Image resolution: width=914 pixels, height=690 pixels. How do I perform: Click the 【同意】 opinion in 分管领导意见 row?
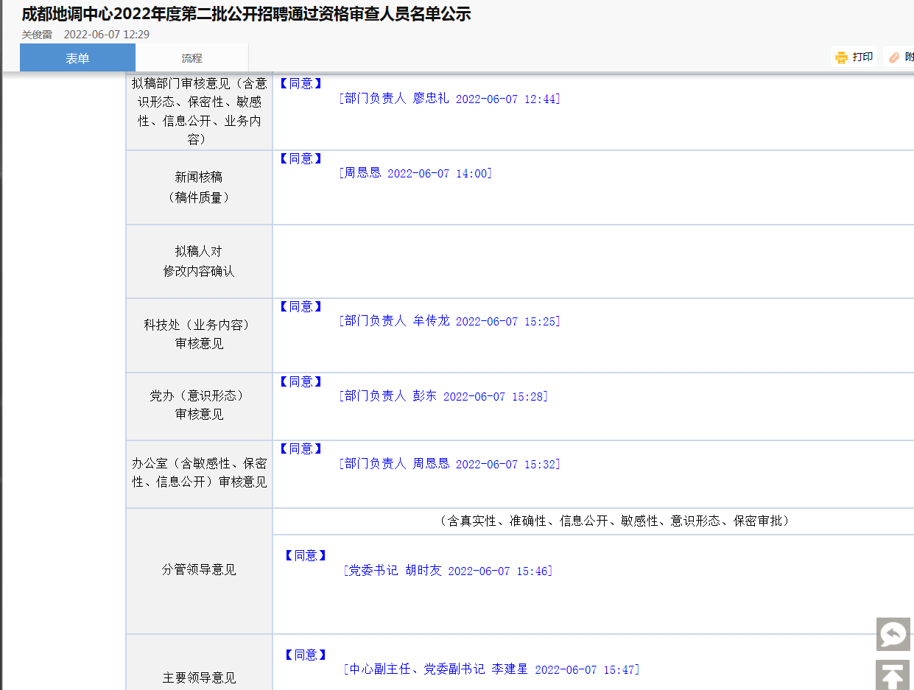click(x=306, y=555)
